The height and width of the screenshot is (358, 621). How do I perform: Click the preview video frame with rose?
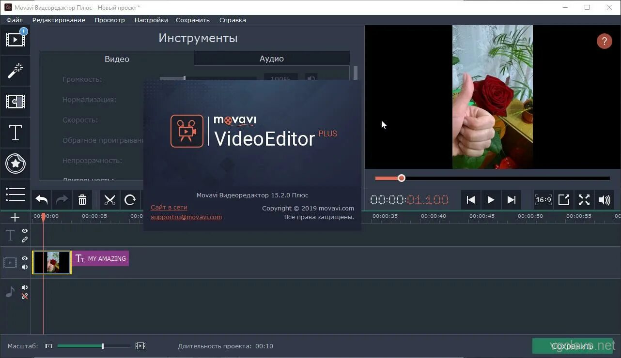tap(492, 97)
